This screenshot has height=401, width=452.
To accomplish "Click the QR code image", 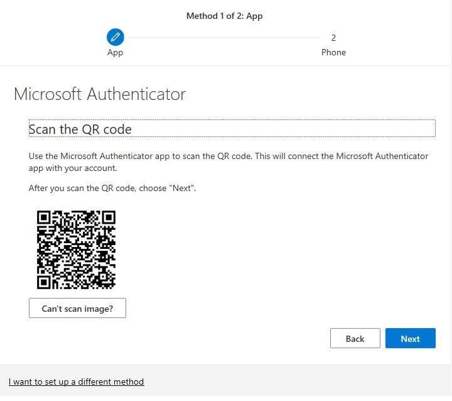I will [x=76, y=250].
